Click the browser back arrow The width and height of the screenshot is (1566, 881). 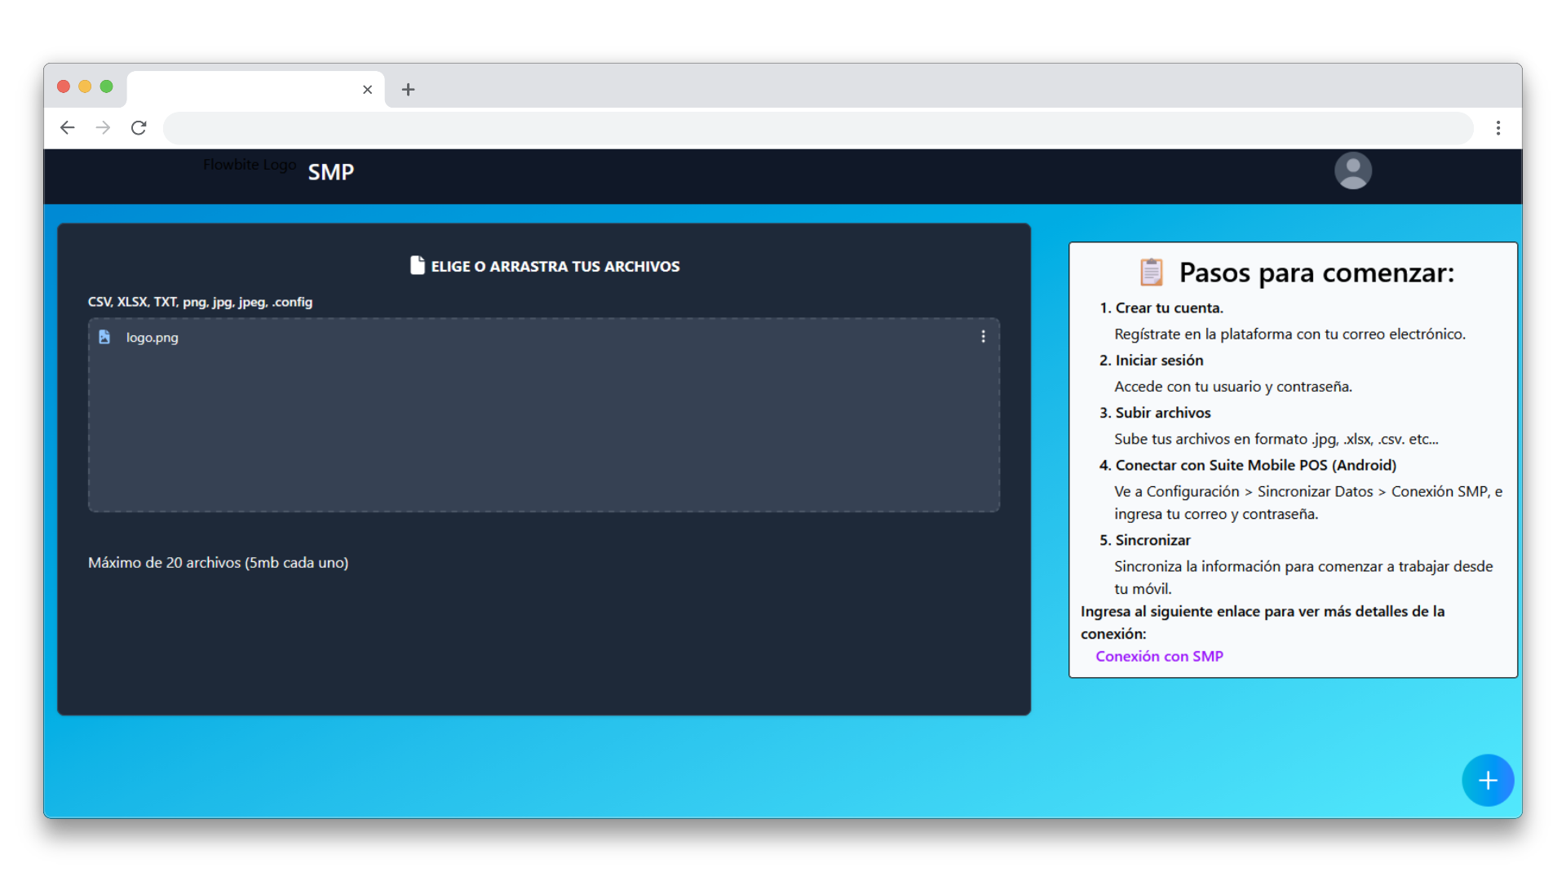[68, 128]
